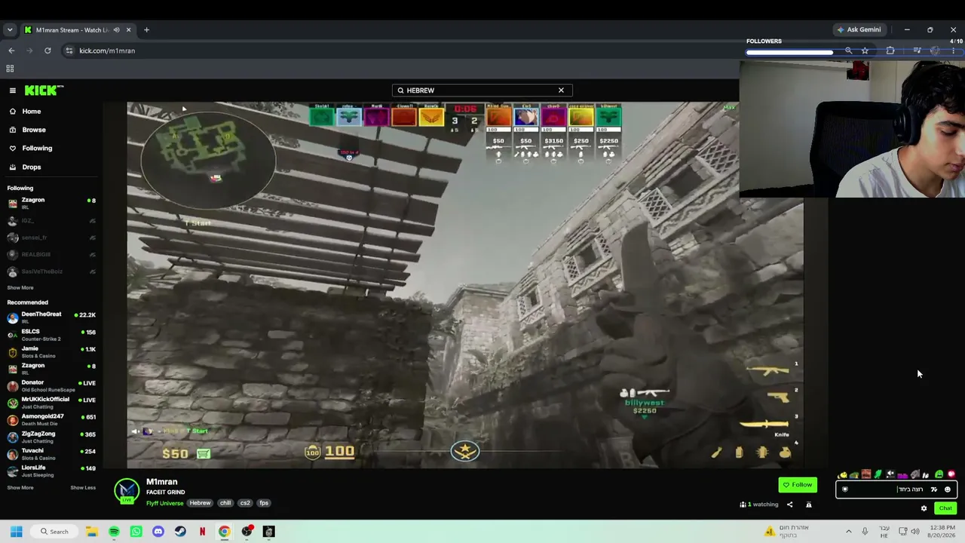Open ESLCS recommended channel
Viewport: 965px width, 543px height.
click(51, 335)
